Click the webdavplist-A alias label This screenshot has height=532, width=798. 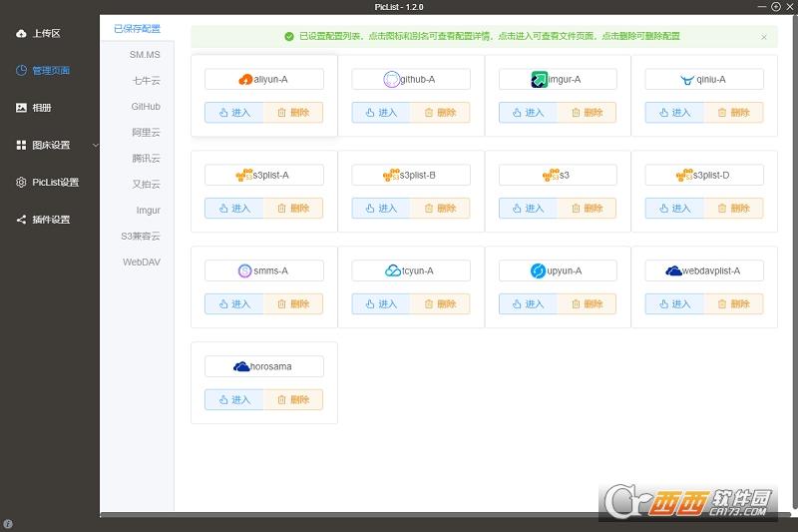point(711,270)
